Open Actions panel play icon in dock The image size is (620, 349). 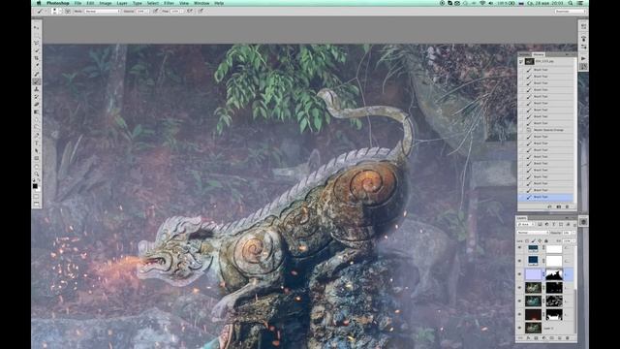click(583, 58)
